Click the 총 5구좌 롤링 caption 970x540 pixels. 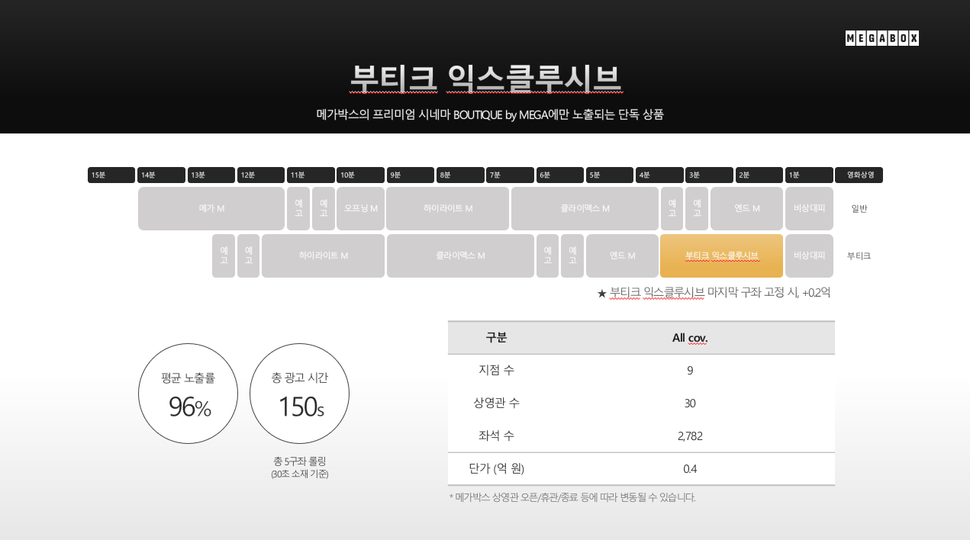(x=299, y=461)
